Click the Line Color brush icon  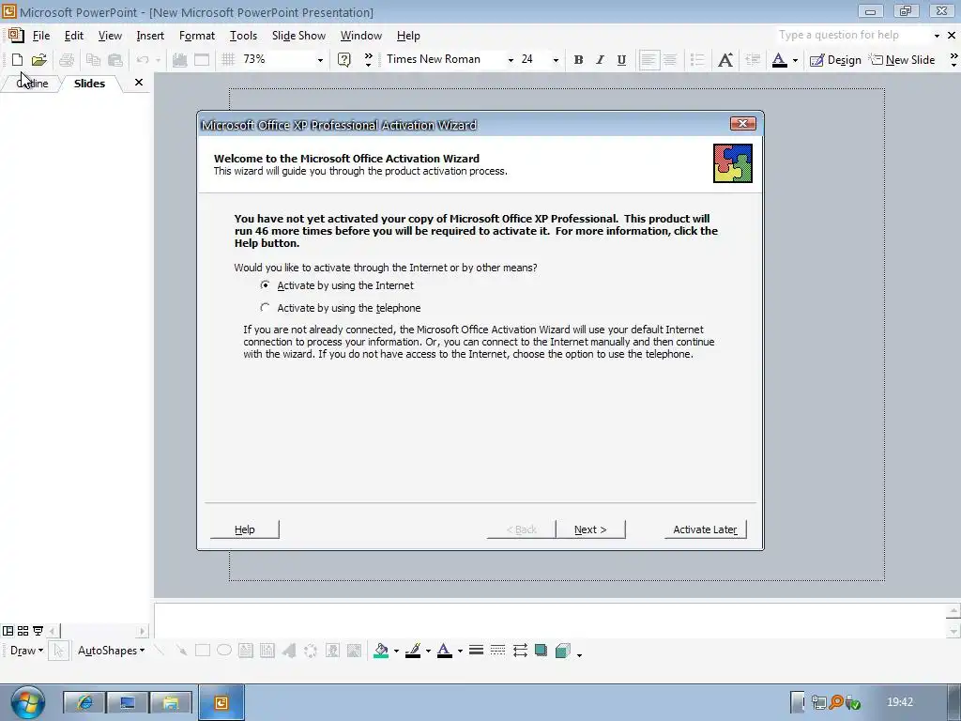click(413, 651)
